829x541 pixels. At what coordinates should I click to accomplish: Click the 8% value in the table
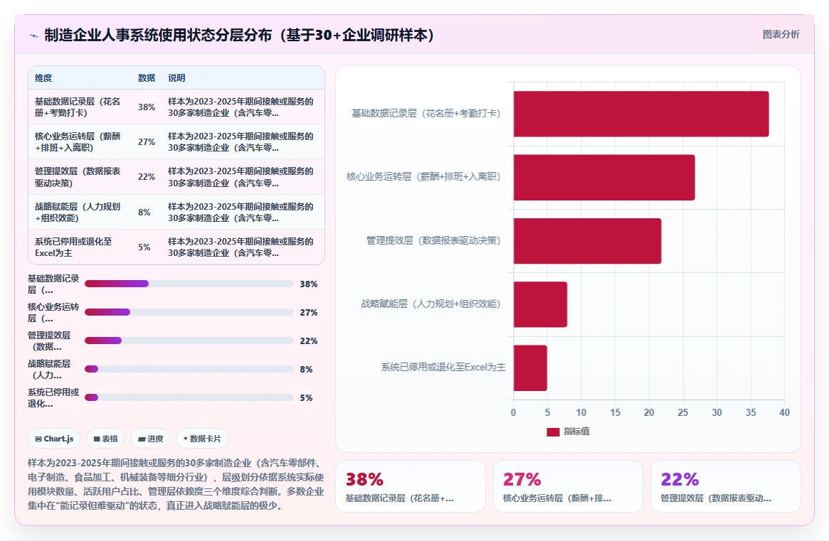tap(144, 212)
